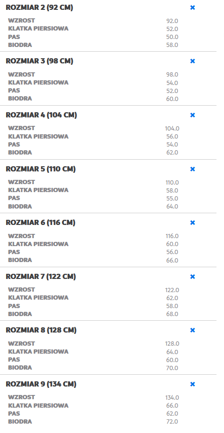224x433 pixels.
Task: Click the X icon beside Rozmiar 3 (98 cm)
Action: (193, 62)
